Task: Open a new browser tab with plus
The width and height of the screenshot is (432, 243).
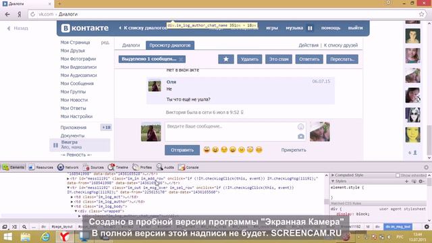Action: (x=59, y=4)
